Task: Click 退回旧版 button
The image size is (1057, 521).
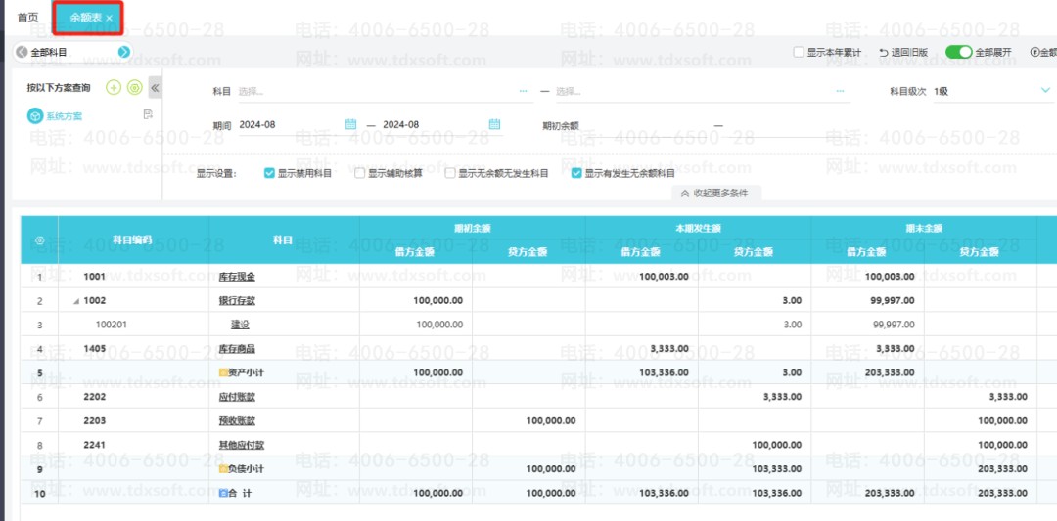Action: (x=903, y=52)
